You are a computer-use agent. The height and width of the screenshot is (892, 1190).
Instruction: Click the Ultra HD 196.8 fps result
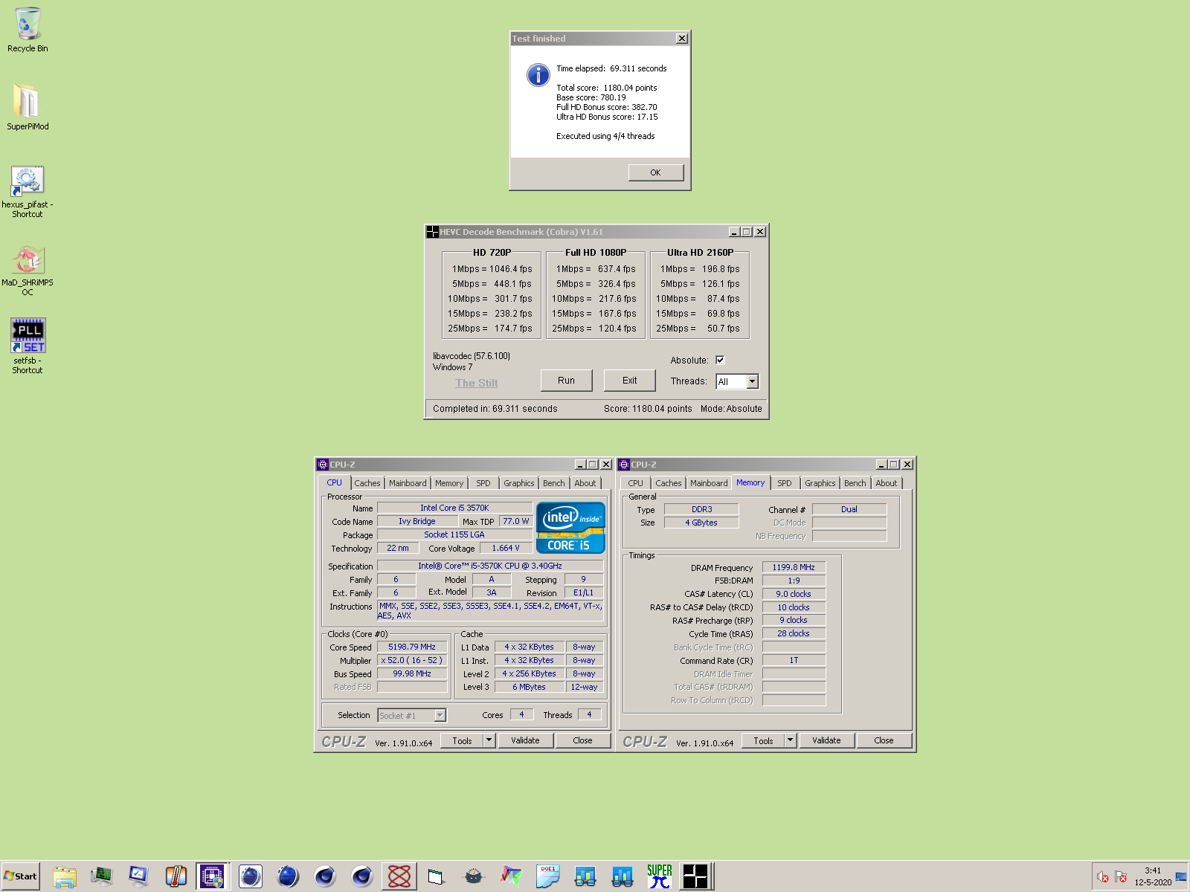tap(721, 269)
